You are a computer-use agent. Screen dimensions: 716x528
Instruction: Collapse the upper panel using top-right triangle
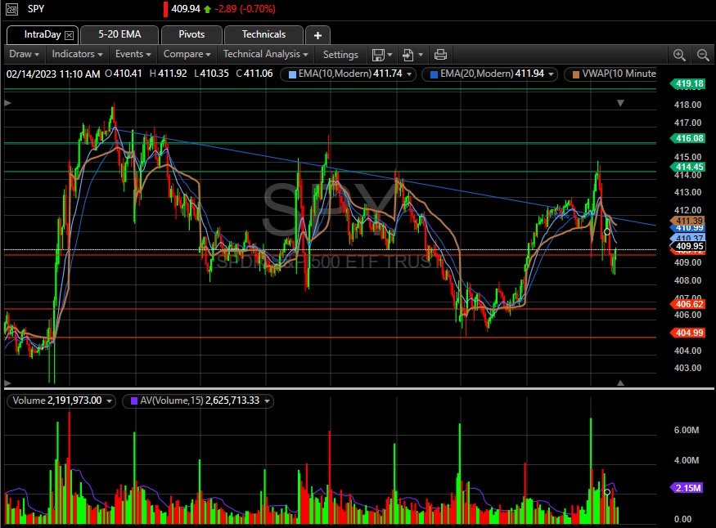[x=620, y=103]
